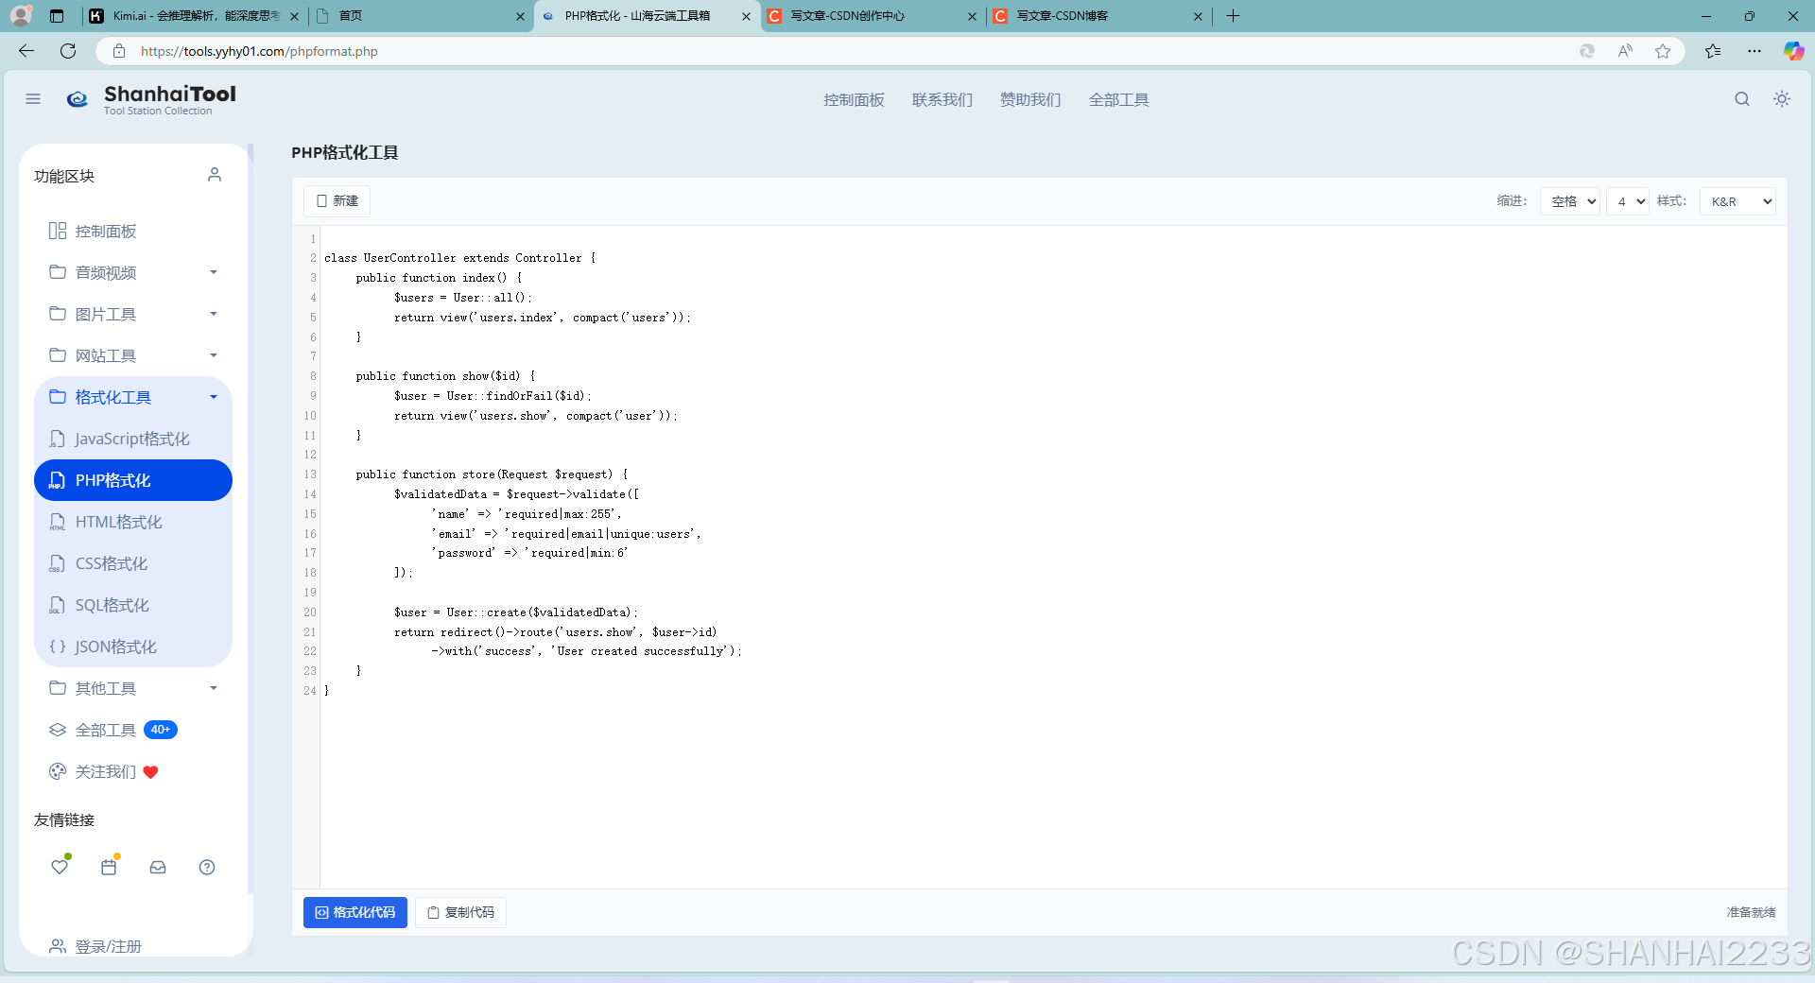This screenshot has width=1815, height=983.
Task: Toggle the hamburger sidebar menu
Action: pyautogui.click(x=33, y=99)
